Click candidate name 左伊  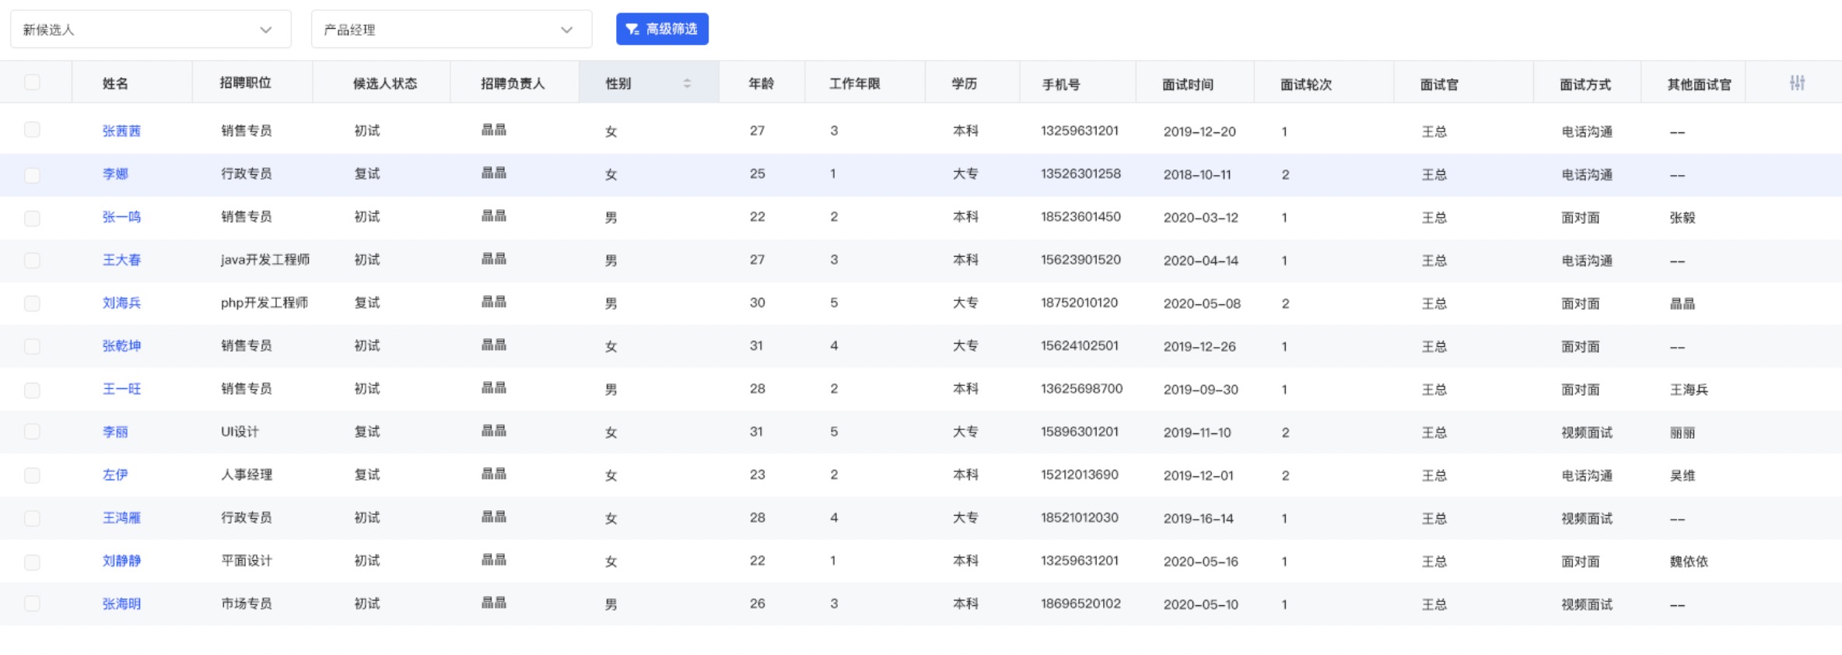(x=115, y=475)
